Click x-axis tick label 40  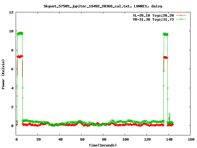60,139
